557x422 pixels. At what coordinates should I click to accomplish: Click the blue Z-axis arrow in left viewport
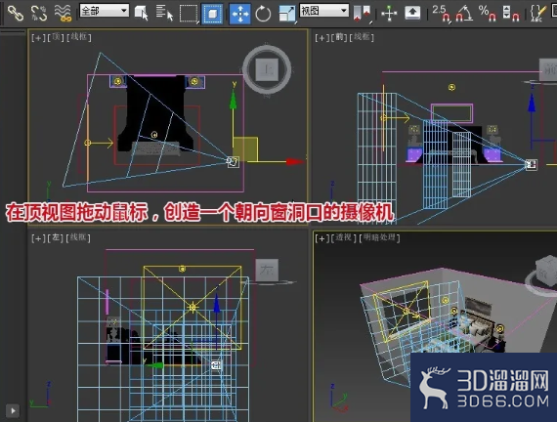[x=217, y=304]
